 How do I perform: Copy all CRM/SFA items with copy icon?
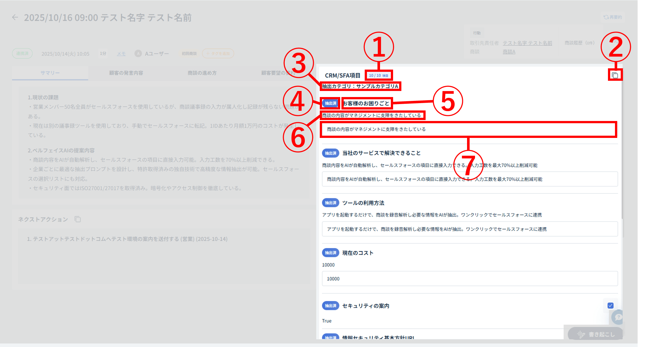click(615, 75)
